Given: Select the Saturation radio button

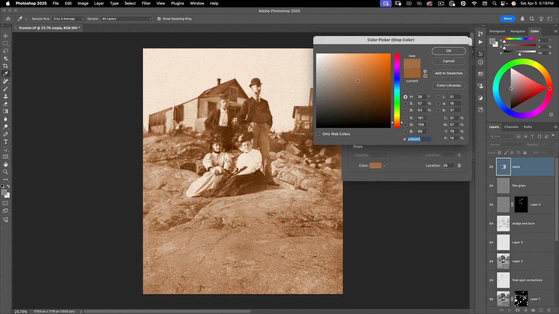Looking at the screenshot, I should click(405, 104).
